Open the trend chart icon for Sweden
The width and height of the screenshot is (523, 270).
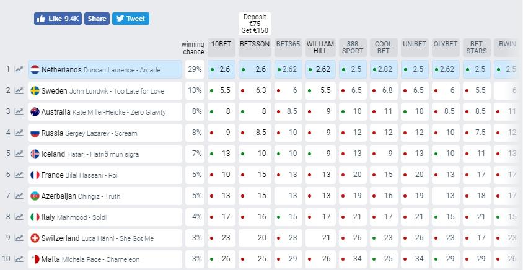pos(19,91)
